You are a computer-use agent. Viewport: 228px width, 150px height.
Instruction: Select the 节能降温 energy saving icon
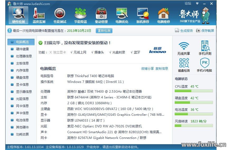[x=80, y=15]
